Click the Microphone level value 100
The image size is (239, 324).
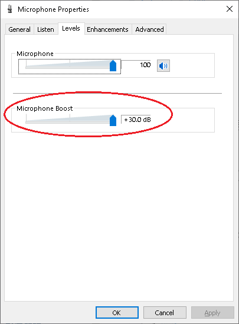[x=145, y=65]
